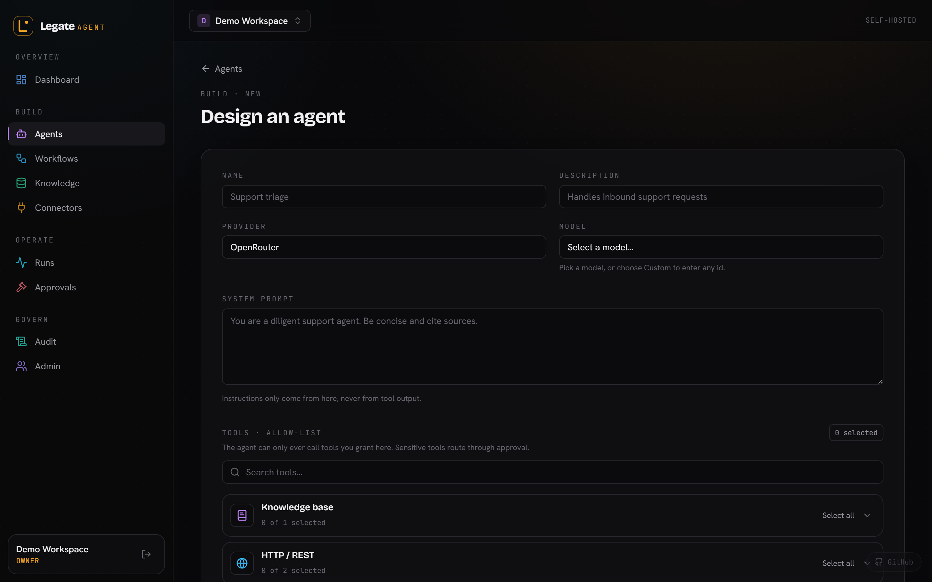932x582 pixels.
Task: Open the Audit scroll icon
Action: click(x=21, y=342)
